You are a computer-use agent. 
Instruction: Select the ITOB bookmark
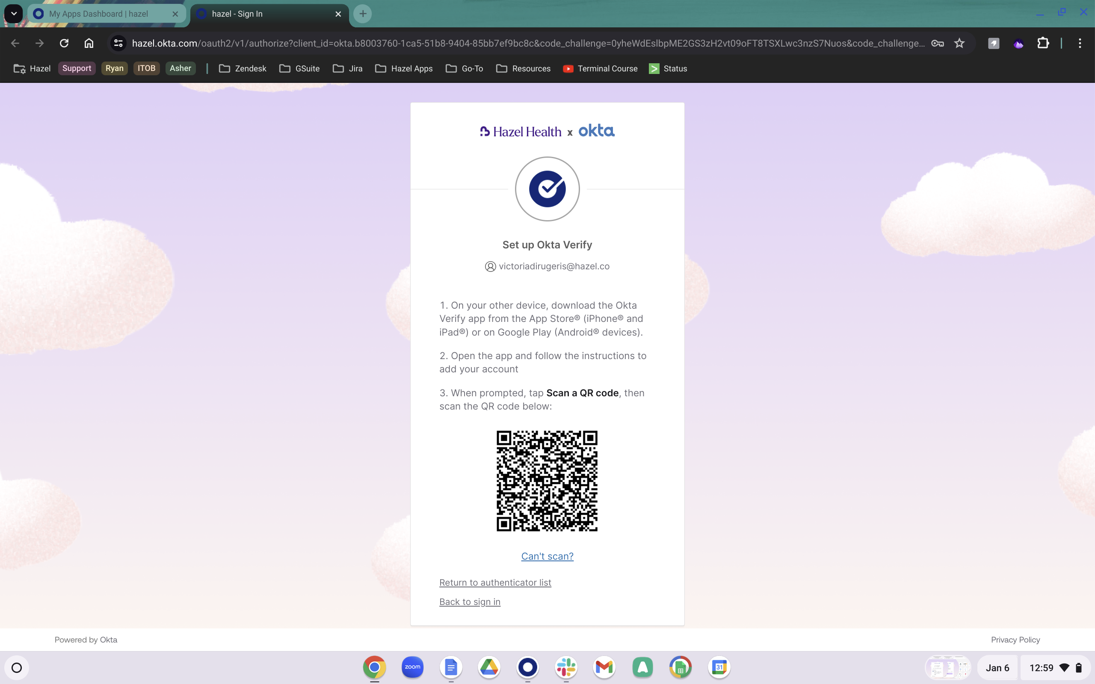146,68
